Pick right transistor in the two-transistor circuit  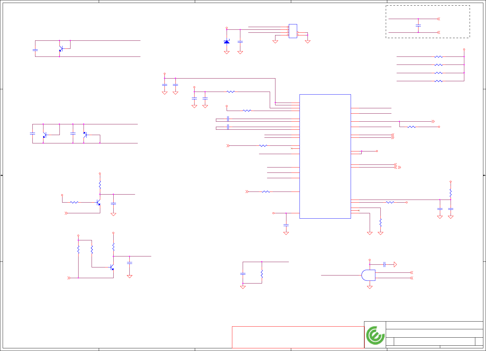(85, 135)
